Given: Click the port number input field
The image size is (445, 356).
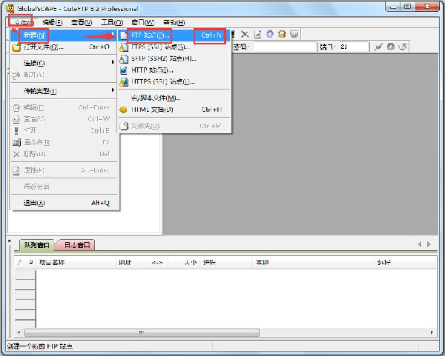Looking at the screenshot, I should 353,47.
